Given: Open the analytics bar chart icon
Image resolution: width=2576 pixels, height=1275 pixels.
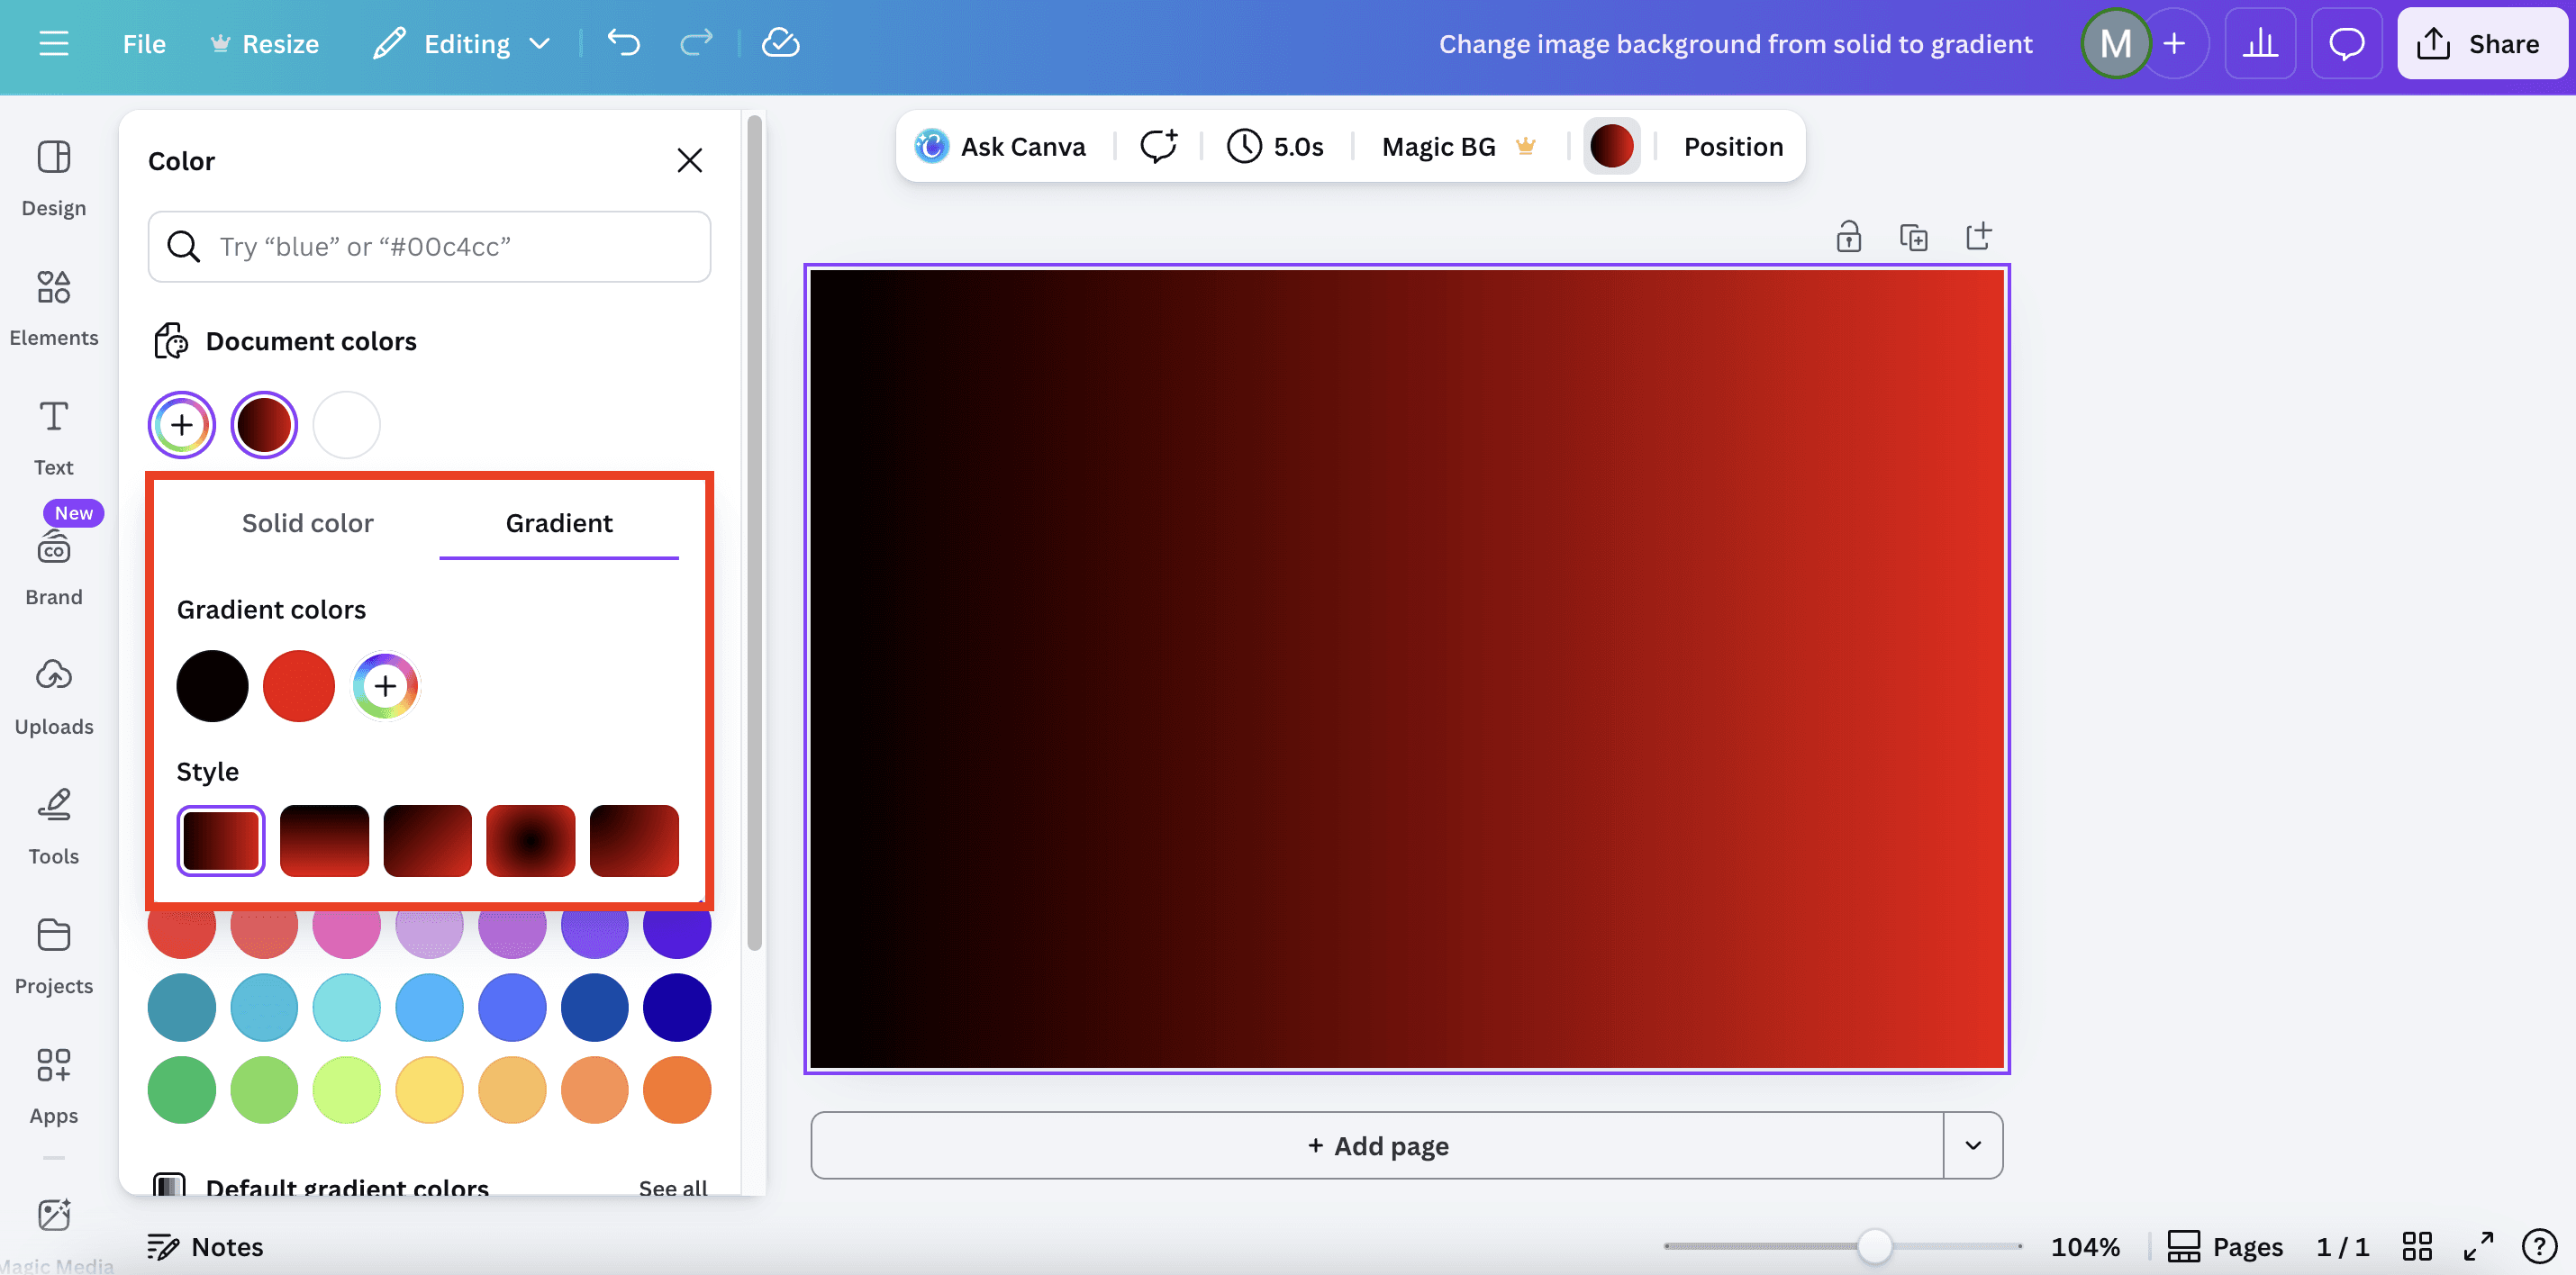Looking at the screenshot, I should click(x=2260, y=43).
